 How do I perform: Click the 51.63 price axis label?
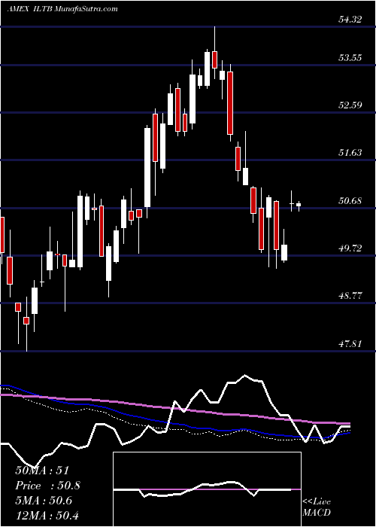coord(350,153)
